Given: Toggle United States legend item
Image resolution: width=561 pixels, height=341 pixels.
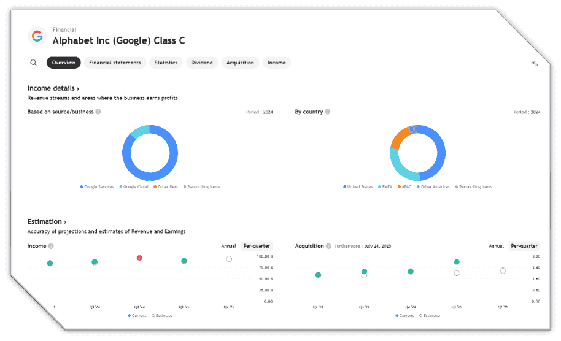Looking at the screenshot, I should pos(358,186).
